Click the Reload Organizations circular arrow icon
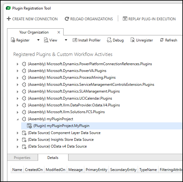Screen dimensions: 183x182 coord(67,19)
